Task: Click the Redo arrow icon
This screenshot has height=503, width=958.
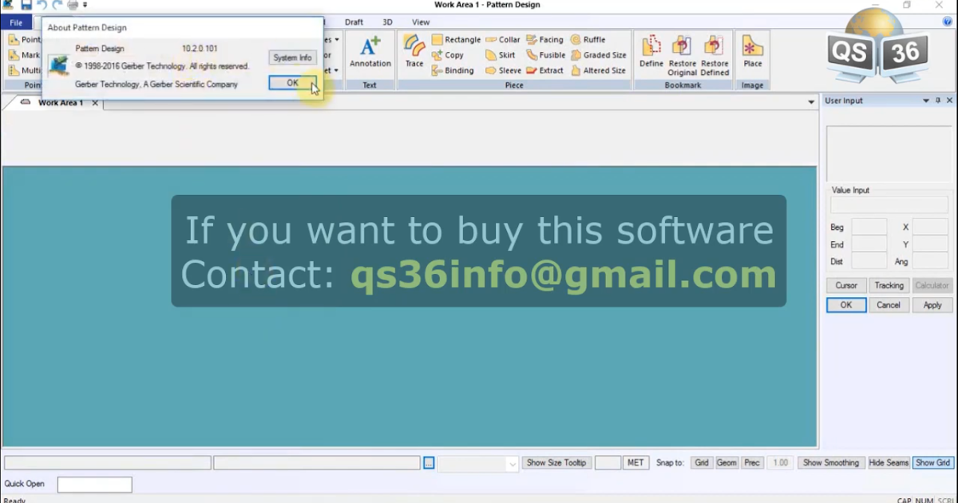Action: [57, 5]
